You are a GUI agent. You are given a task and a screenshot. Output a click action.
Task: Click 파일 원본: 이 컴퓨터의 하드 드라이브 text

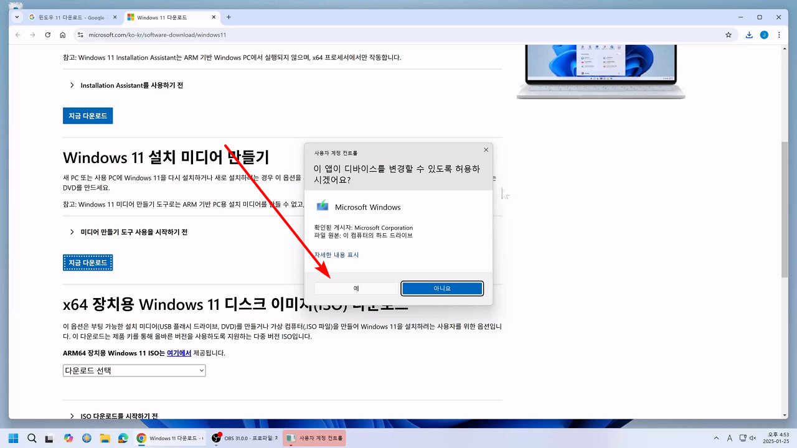[364, 235]
